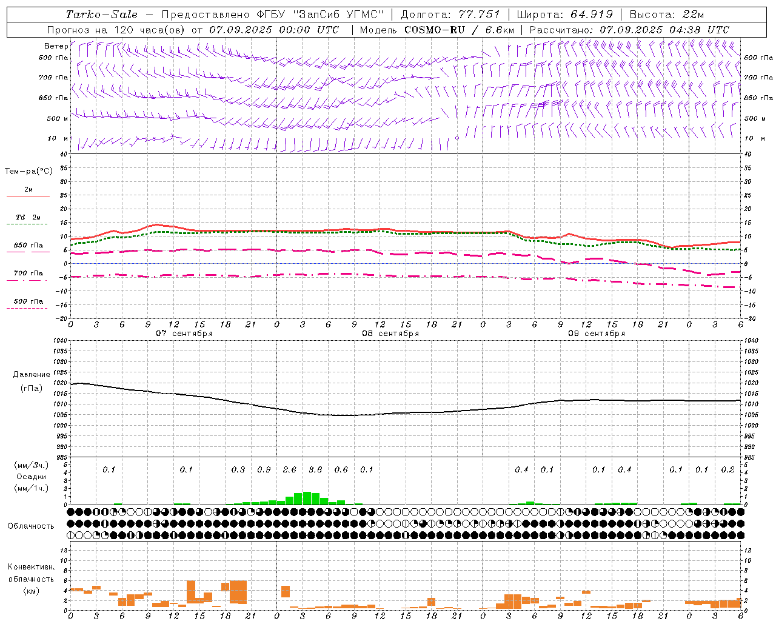Click the 3.6 precipitation value
The width and height of the screenshot is (776, 621).
point(315,469)
